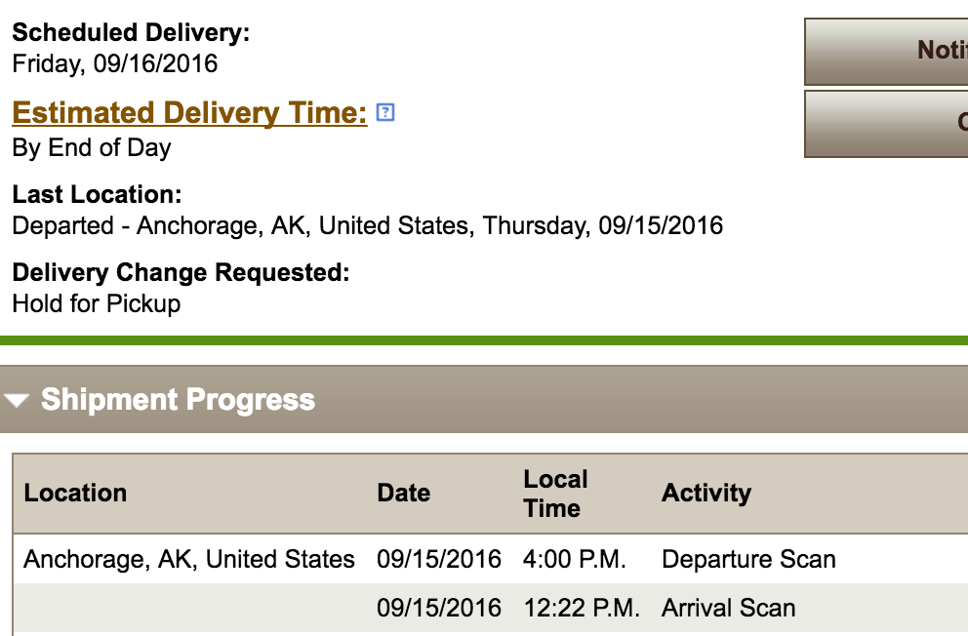Click Anchorage, AK, United States table cell
The height and width of the screenshot is (636, 968).
[189, 560]
